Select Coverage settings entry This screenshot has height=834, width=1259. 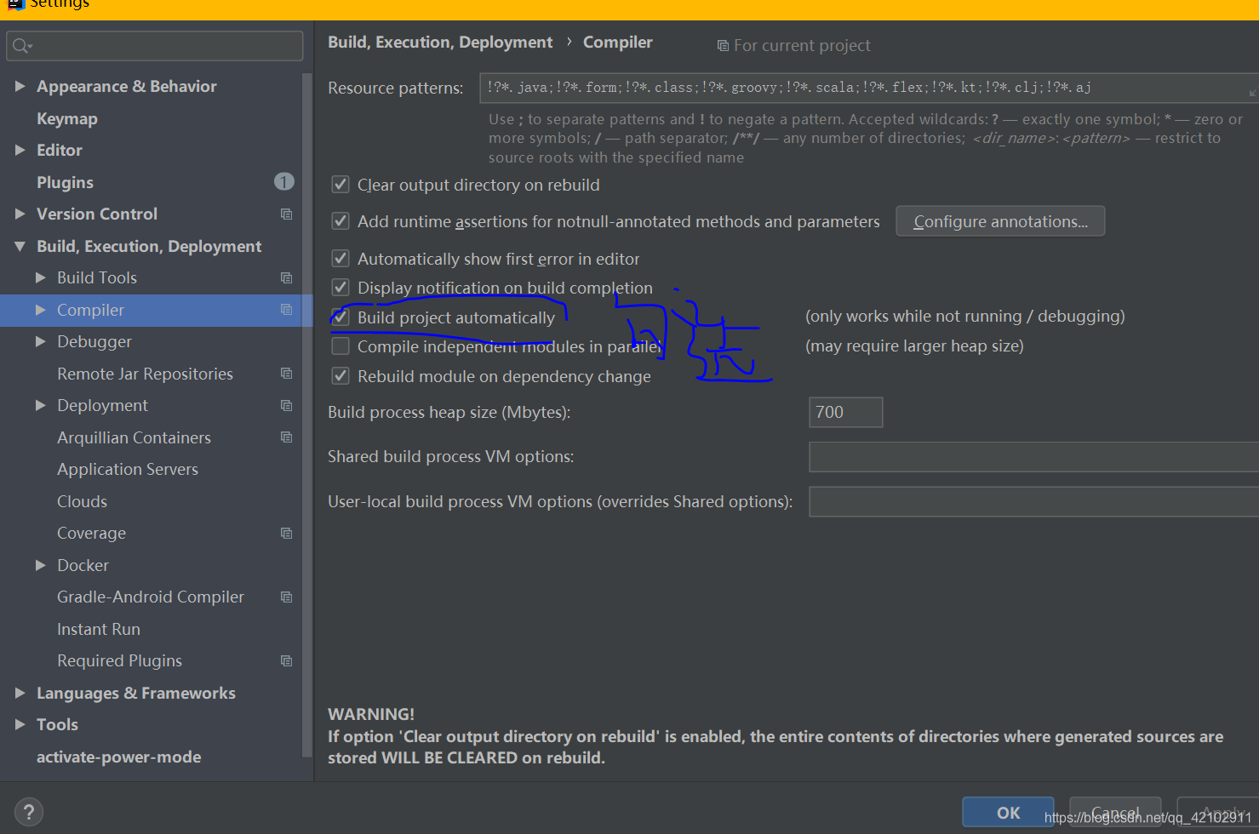coord(91,533)
